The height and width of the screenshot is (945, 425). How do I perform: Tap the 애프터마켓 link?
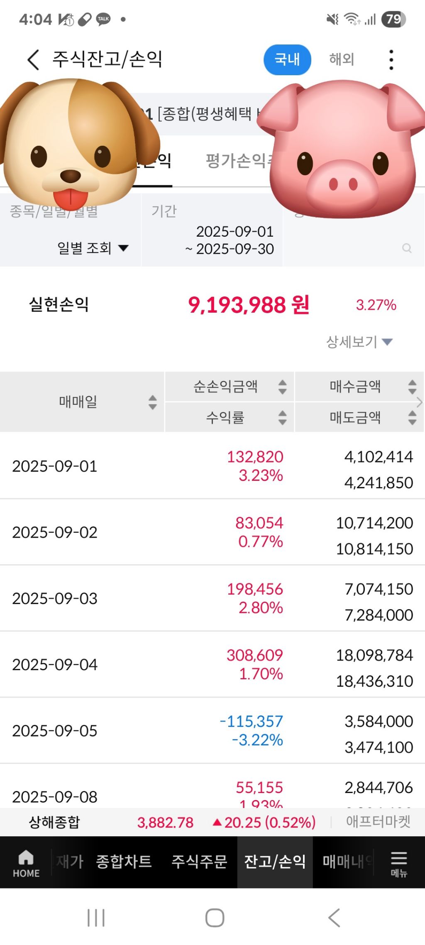point(378,822)
